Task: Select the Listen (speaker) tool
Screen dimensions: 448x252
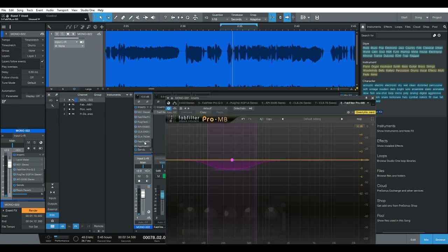Action: click(153, 17)
